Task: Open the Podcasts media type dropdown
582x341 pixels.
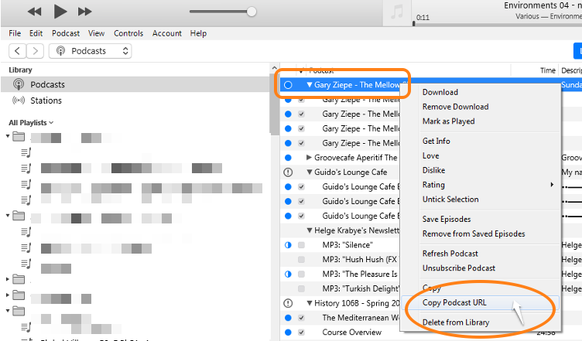Action: 91,51
